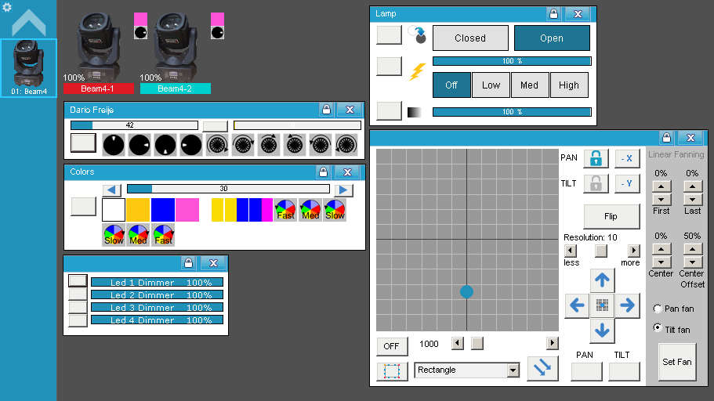Screen dimensions: 714x401
Task: Nudge position with the left arrow
Action: coord(577,305)
